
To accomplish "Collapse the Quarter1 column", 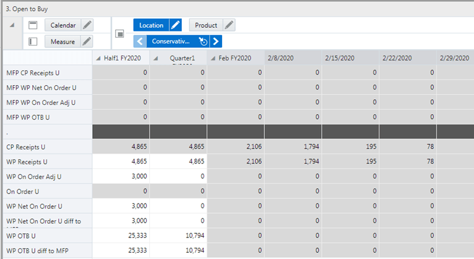I will [x=156, y=59].
